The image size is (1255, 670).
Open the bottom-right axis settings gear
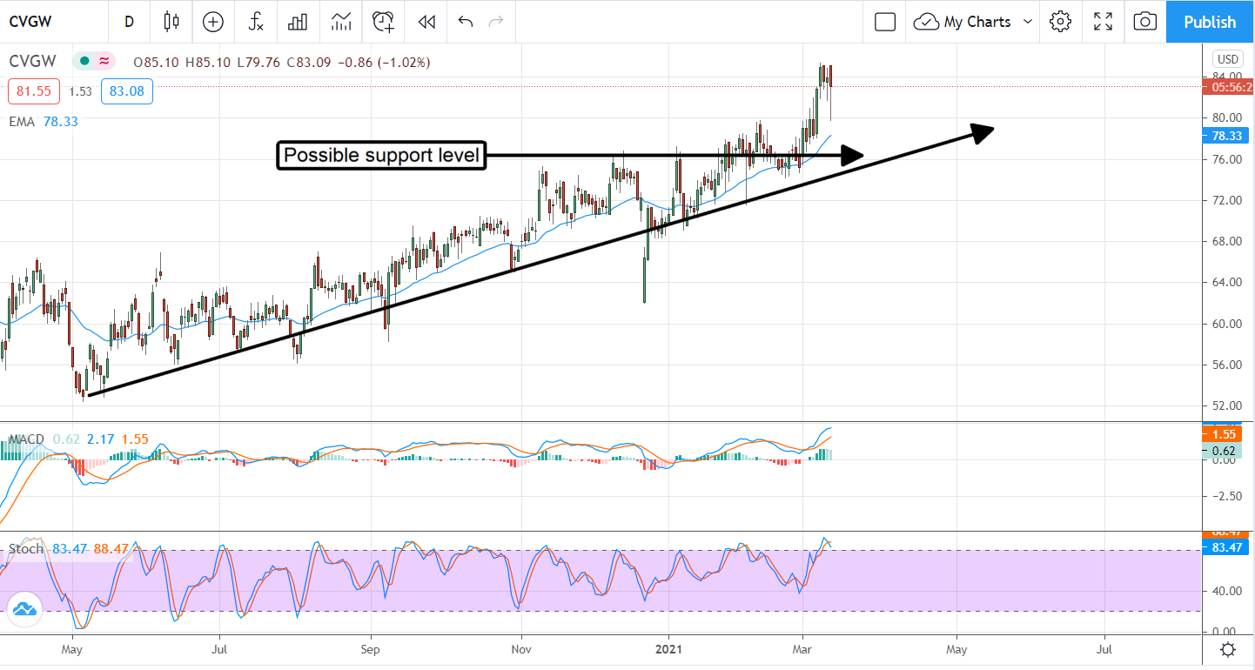coord(1228,650)
